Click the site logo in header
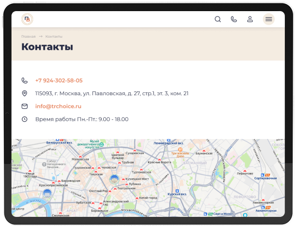 click(27, 19)
